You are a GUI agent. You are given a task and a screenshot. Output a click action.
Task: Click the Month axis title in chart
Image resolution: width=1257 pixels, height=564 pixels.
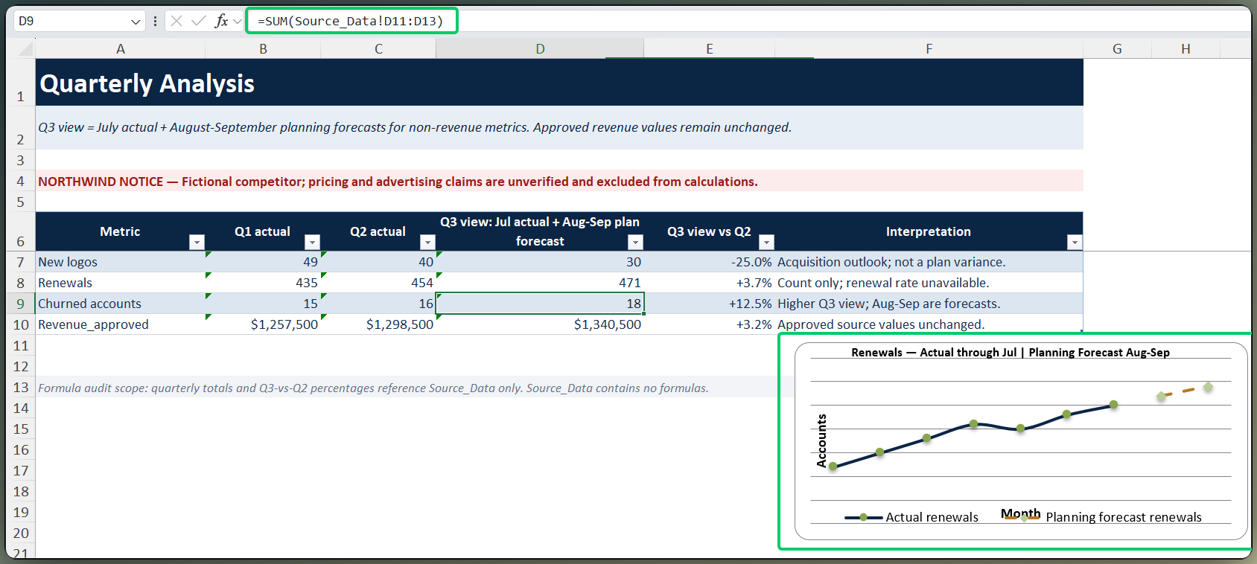(1020, 513)
